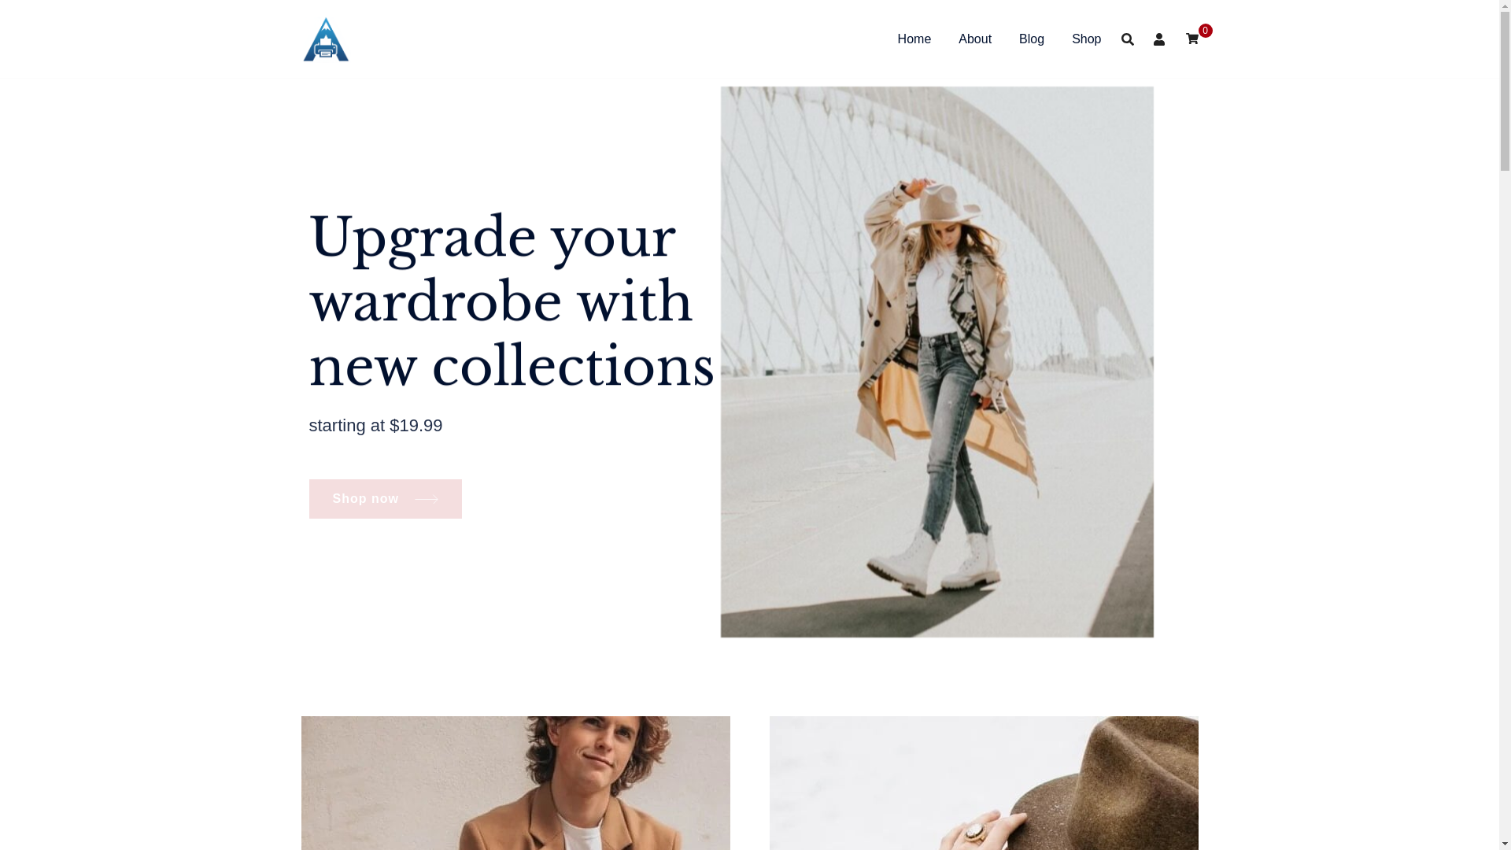
Task: Open the user account icon
Action: 1159,39
